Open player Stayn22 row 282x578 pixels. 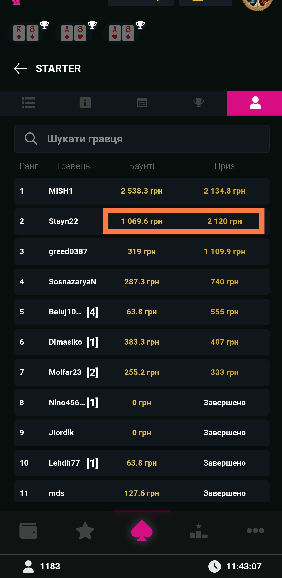point(63,221)
